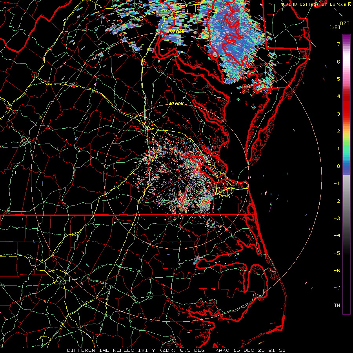Click the legend value -3
This screenshot has height=353, width=353.
(337, 218)
